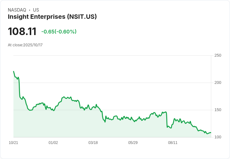Viewport: 230px width, 159px height.
Task: Click the At close 2025/10/17 timestamp
Action: click(25, 45)
